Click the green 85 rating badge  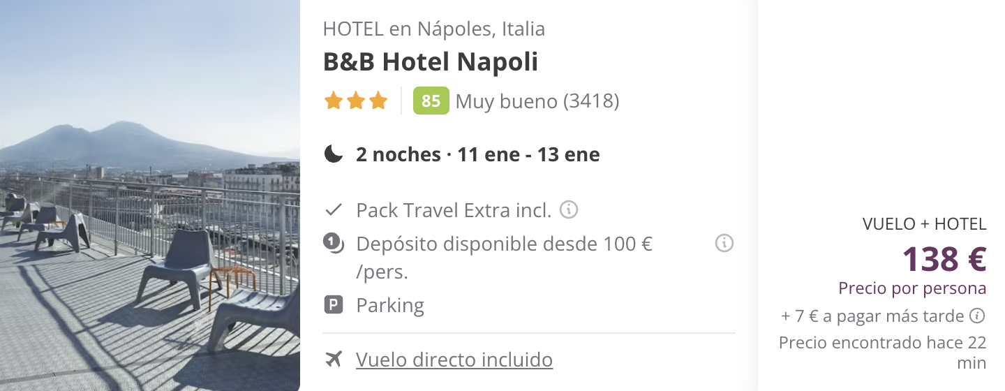pyautogui.click(x=431, y=101)
